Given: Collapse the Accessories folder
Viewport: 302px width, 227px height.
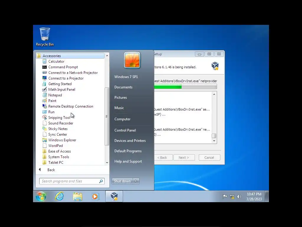Looking at the screenshot, I should [x=70, y=56].
